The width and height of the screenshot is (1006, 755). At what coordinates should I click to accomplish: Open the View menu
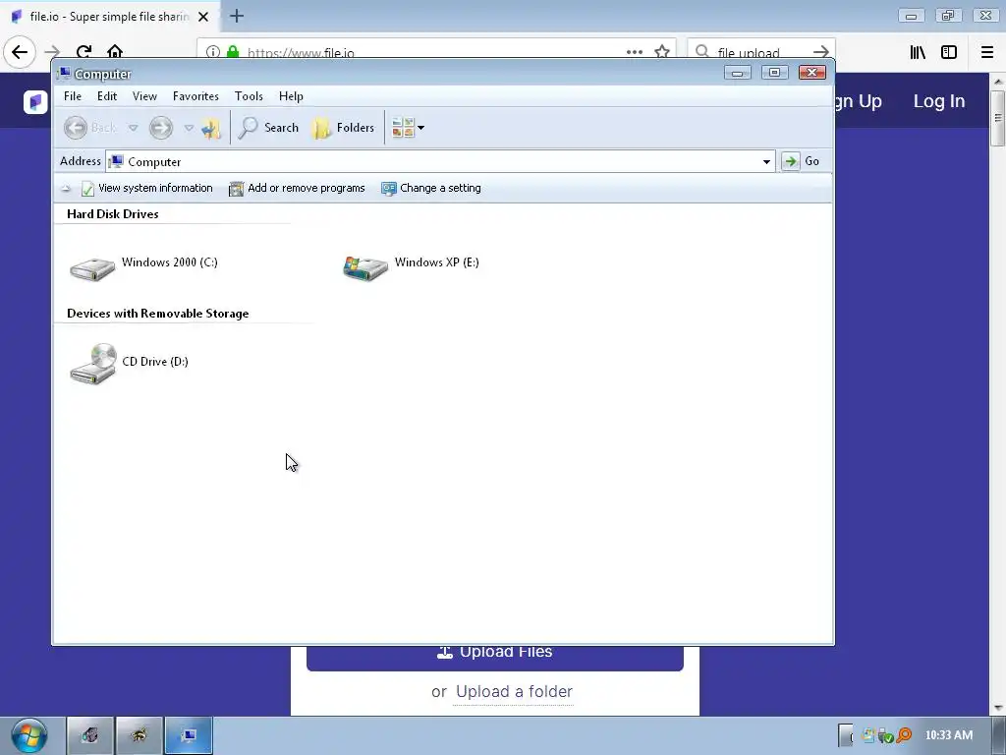[144, 96]
